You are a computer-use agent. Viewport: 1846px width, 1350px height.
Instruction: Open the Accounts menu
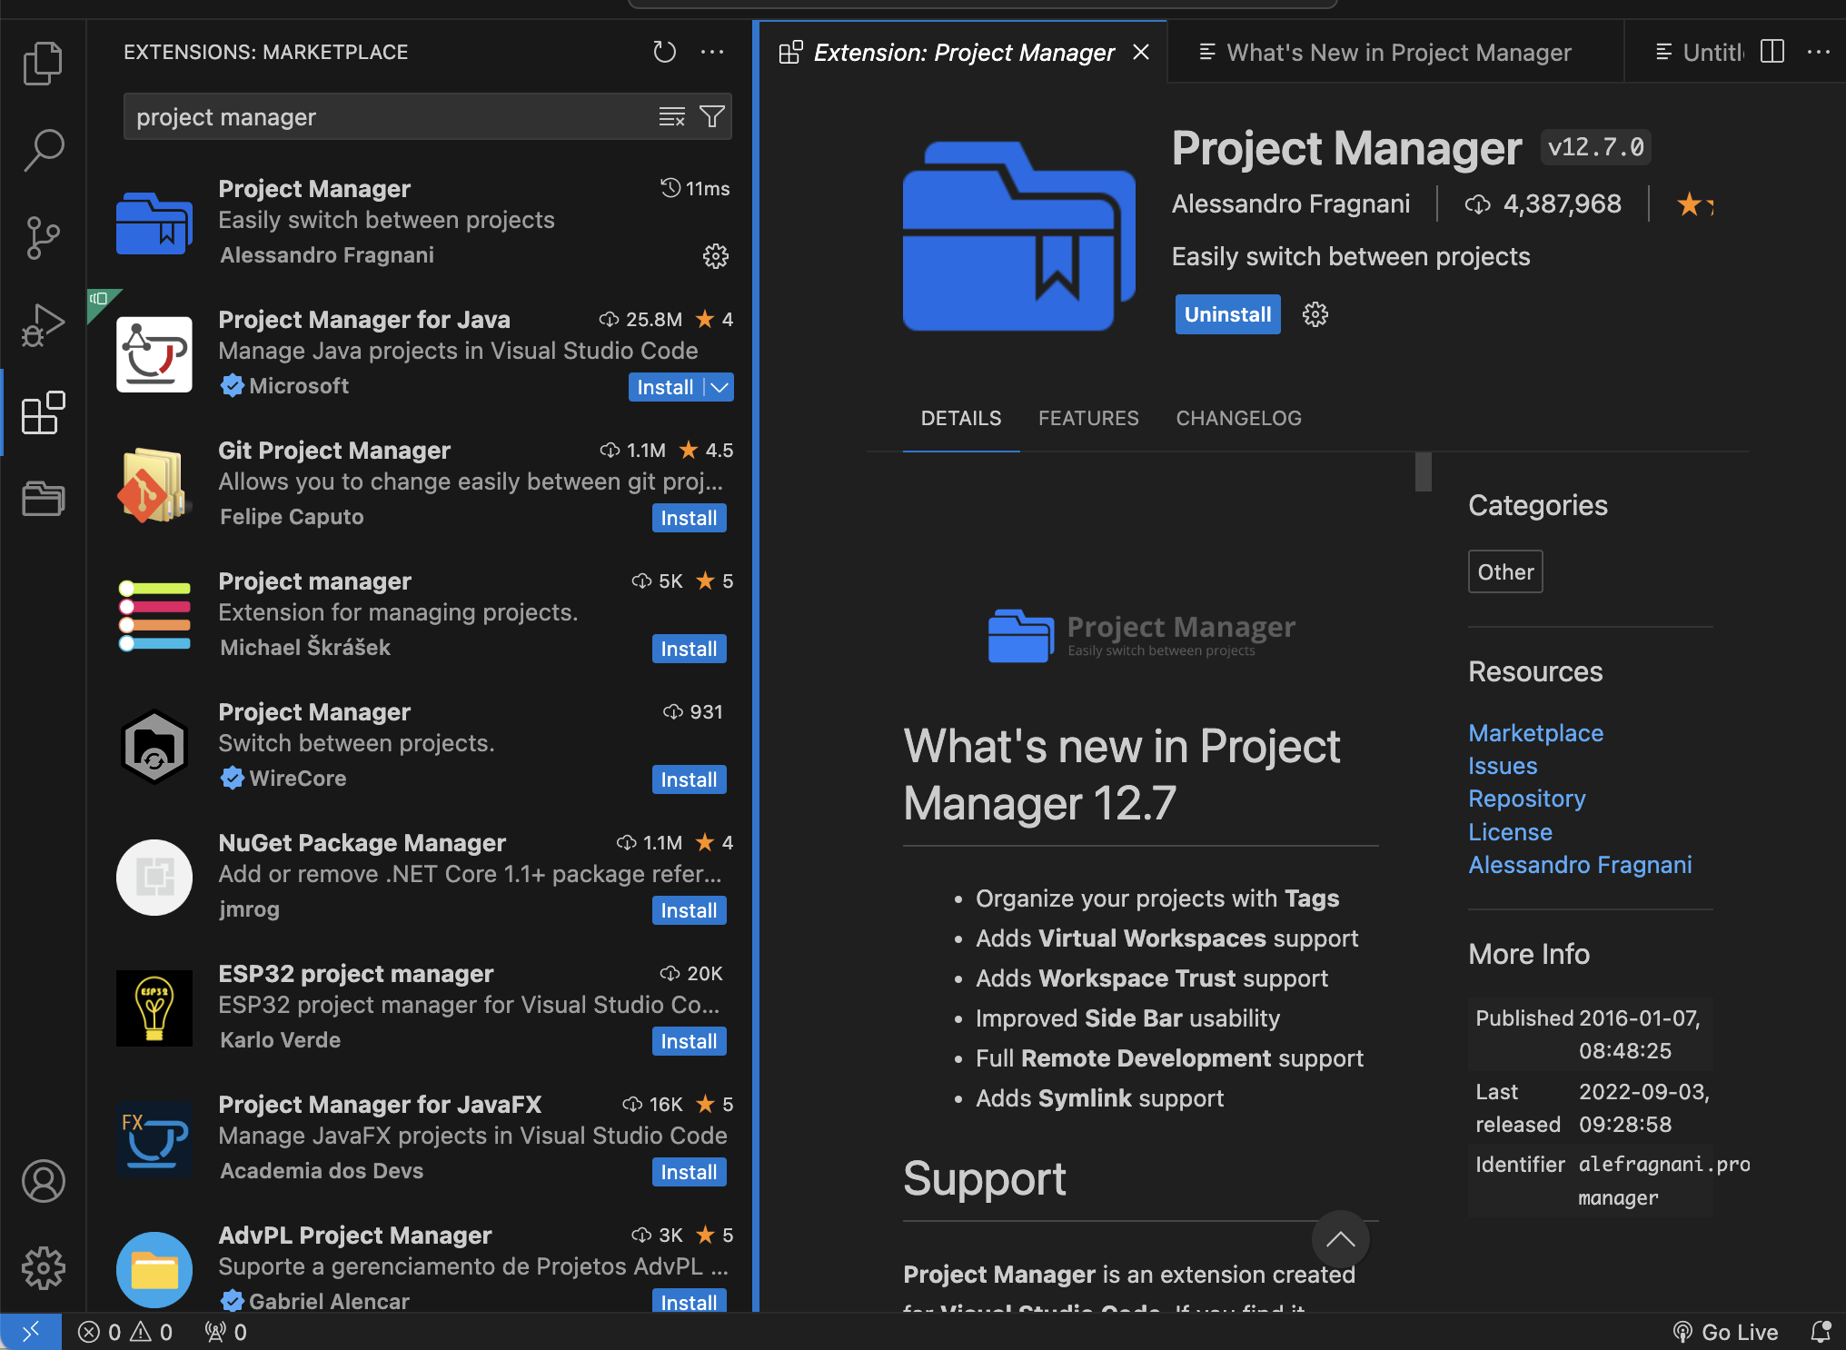click(x=43, y=1181)
